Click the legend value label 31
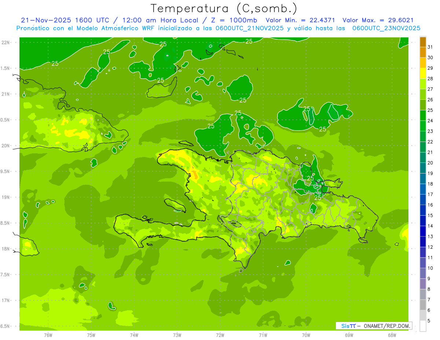This screenshot has width=440, height=340. [x=430, y=47]
